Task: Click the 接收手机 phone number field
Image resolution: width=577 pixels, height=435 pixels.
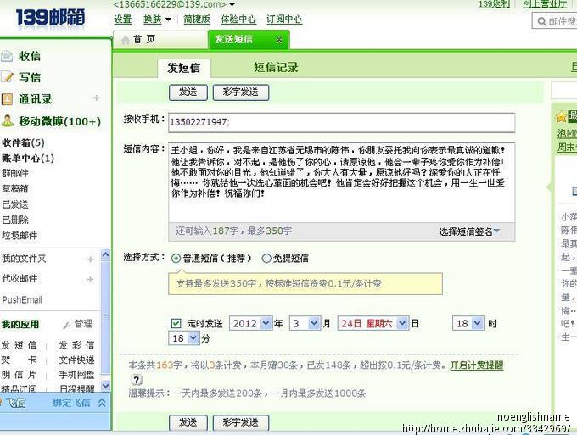Action: tap(341, 122)
